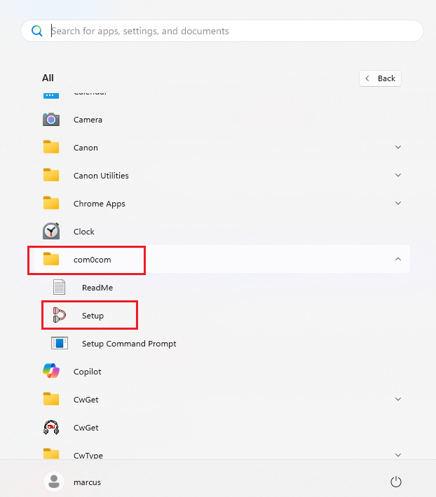The width and height of the screenshot is (436, 497).
Task: Focus the apps and settings search field
Action: coord(222,31)
